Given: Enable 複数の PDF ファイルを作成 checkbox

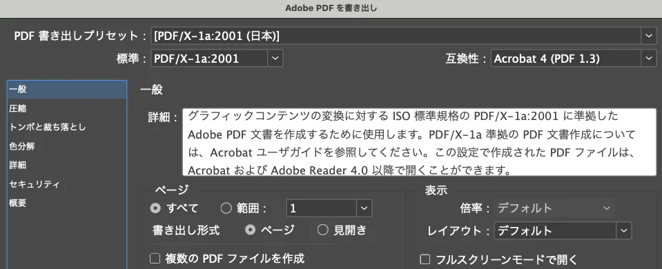Looking at the screenshot, I should click(x=155, y=258).
